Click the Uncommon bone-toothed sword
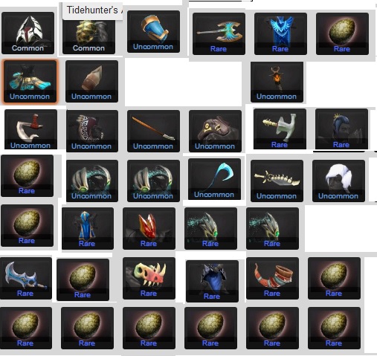 277,181
